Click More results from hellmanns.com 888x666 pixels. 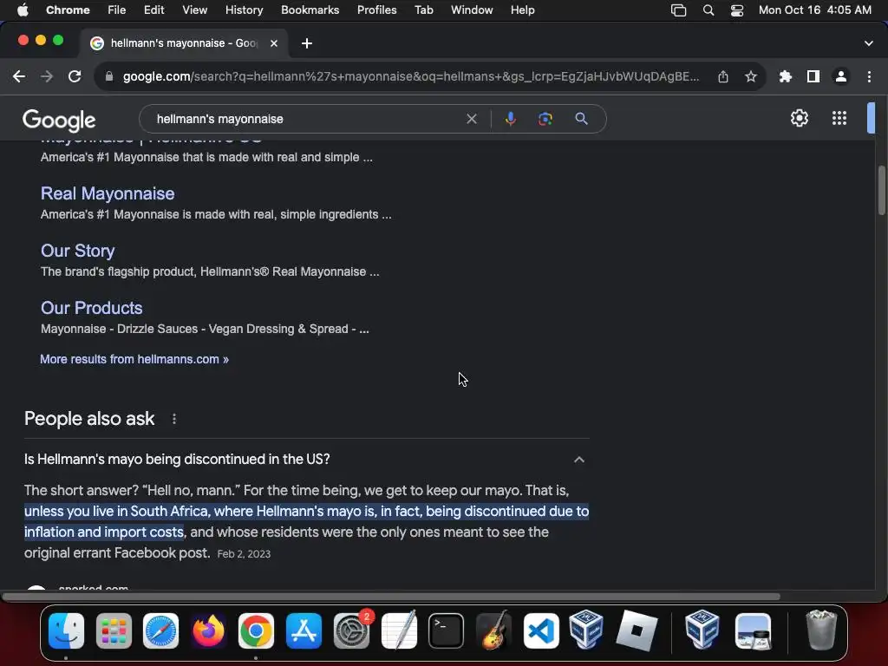134,359
